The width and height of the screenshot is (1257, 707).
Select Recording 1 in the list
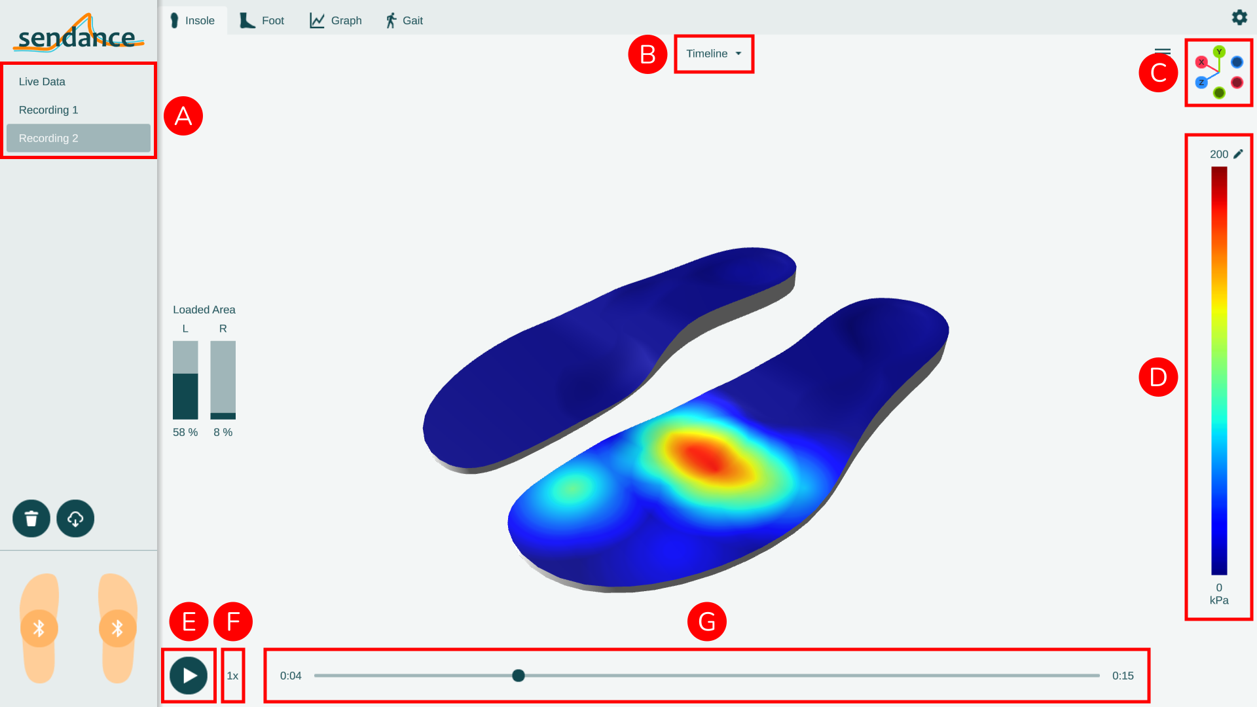click(x=79, y=110)
